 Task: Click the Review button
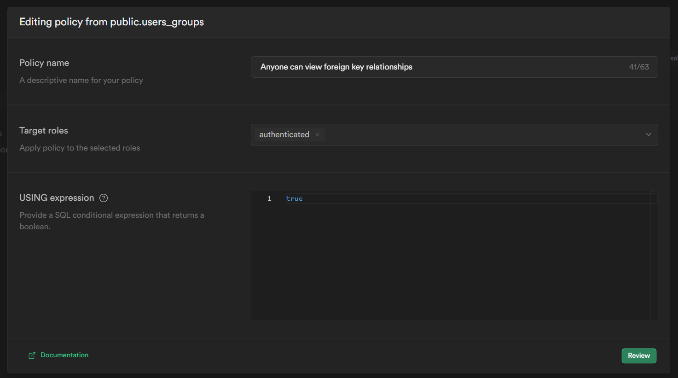(x=638, y=355)
